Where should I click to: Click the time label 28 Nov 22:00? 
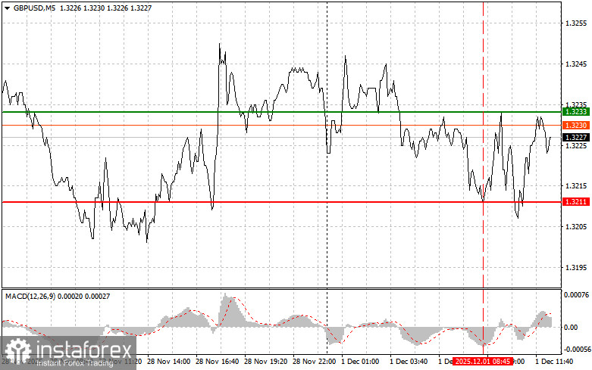(x=314, y=362)
